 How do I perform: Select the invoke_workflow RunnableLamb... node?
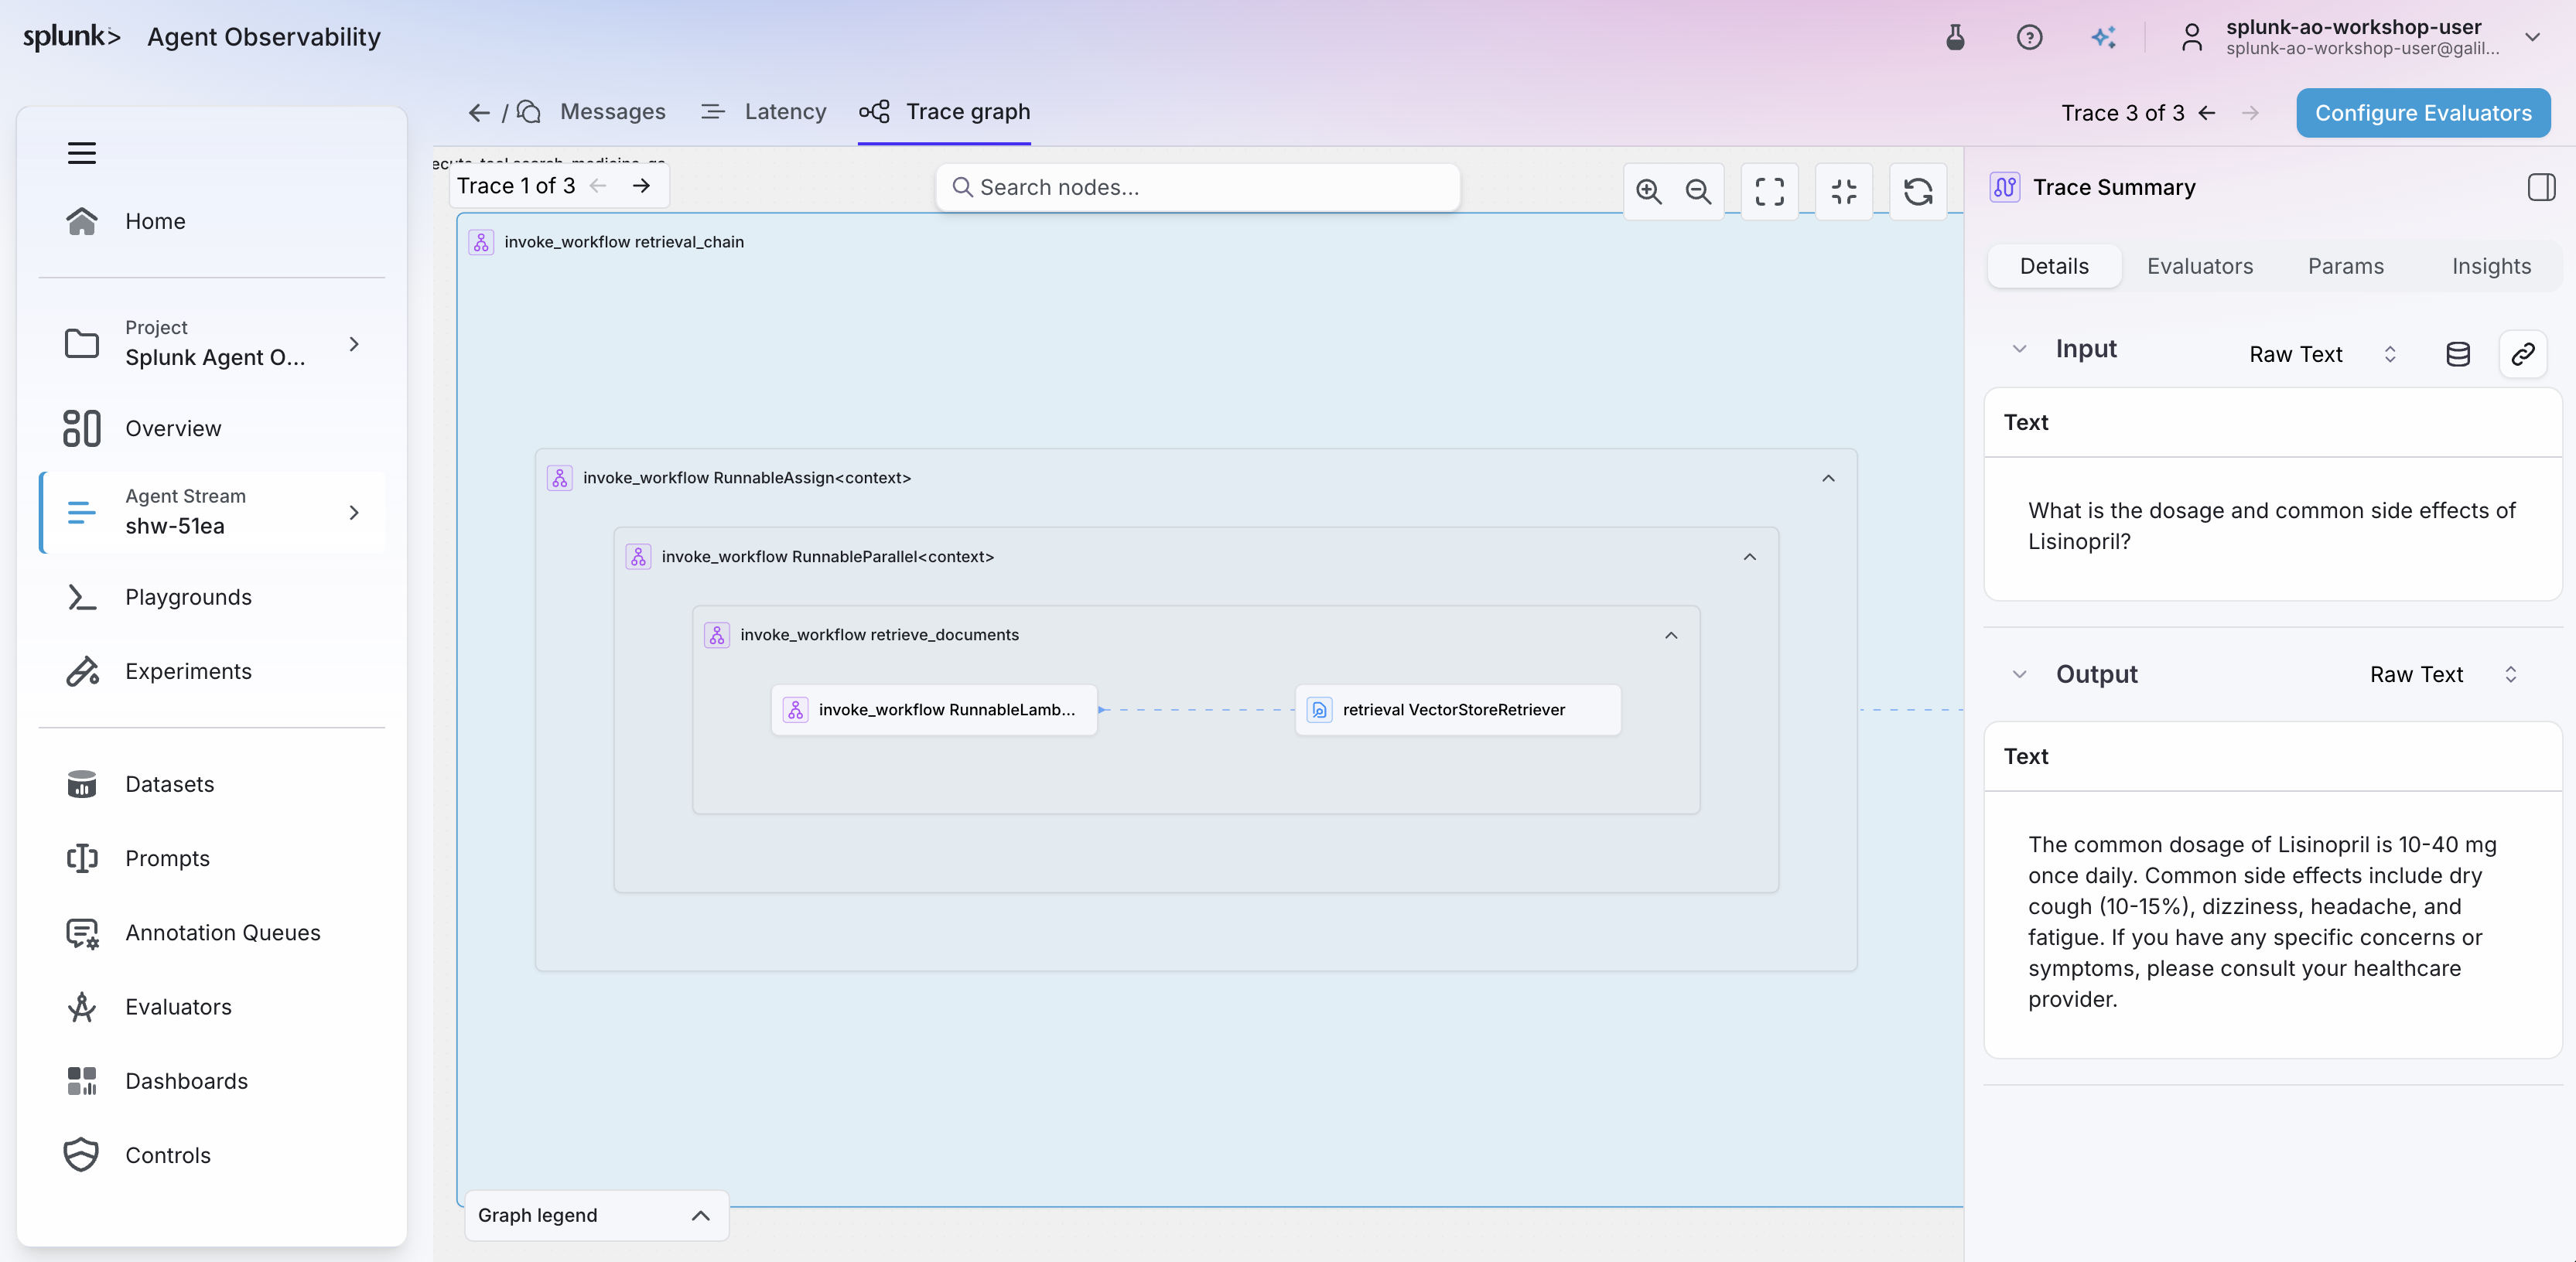click(x=934, y=710)
